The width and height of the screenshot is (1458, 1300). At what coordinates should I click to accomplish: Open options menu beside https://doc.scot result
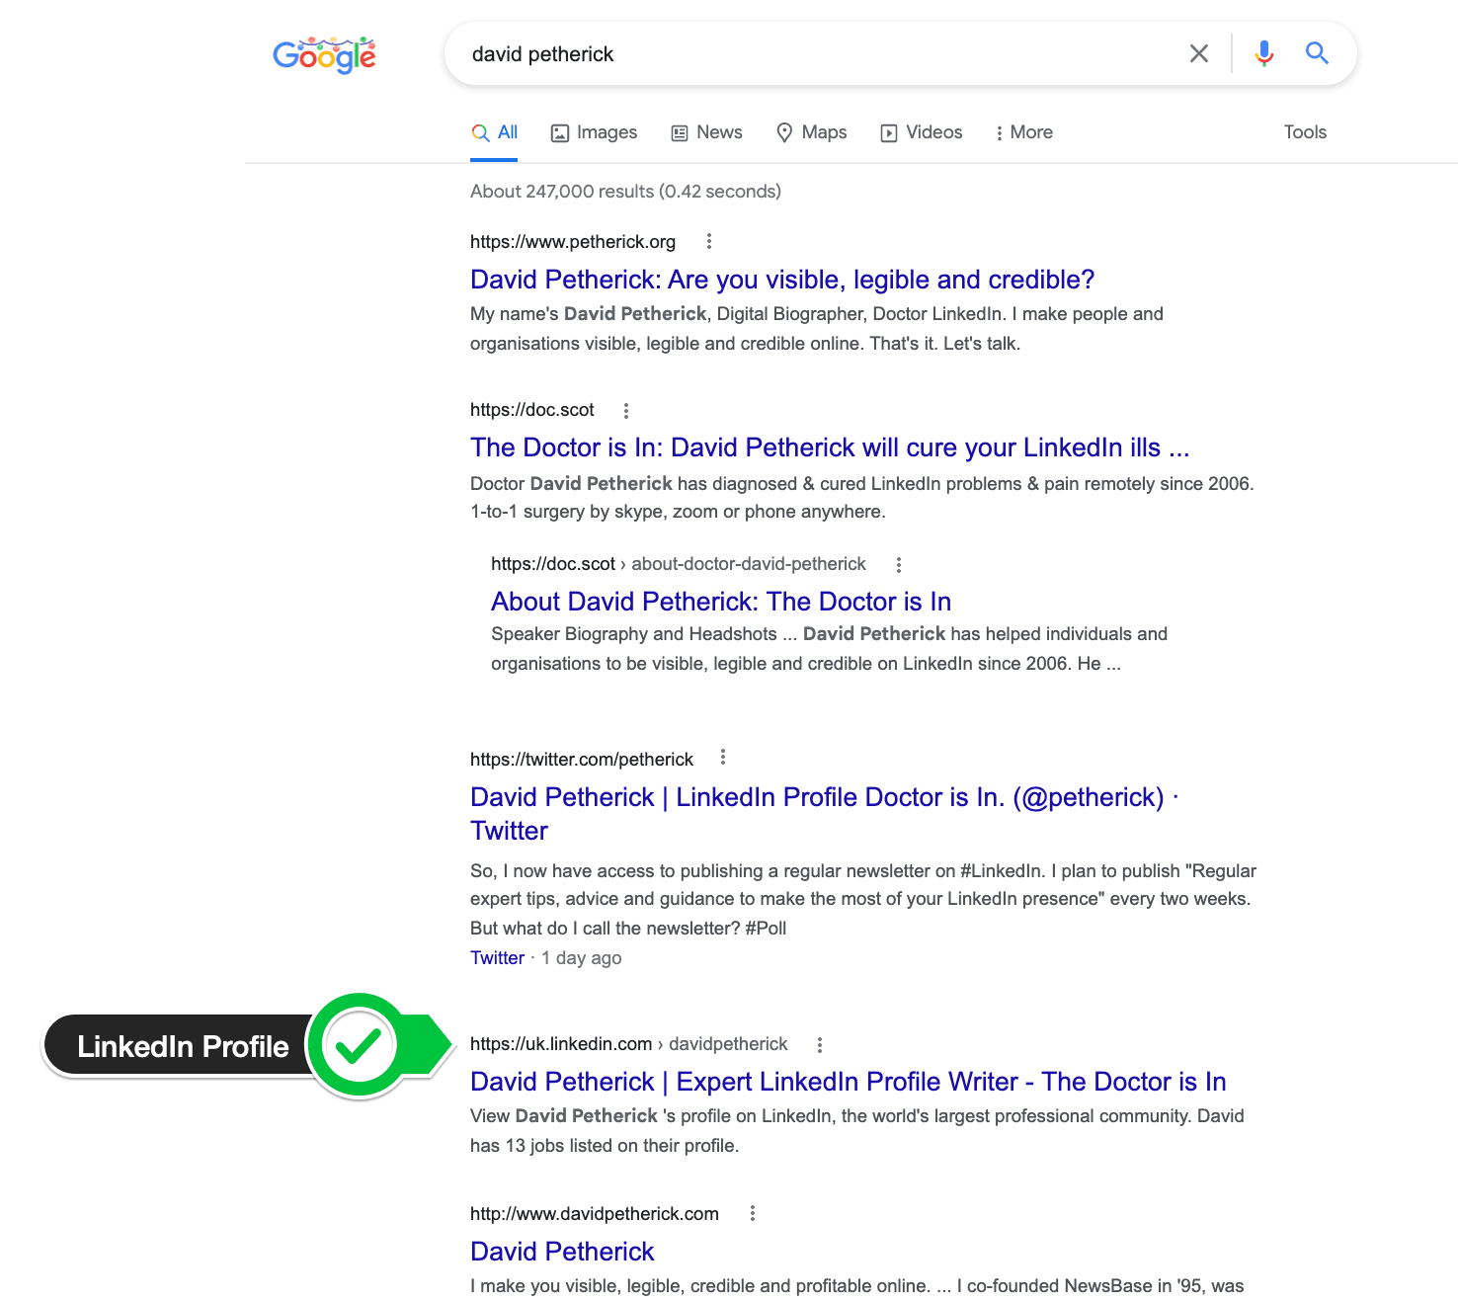[625, 410]
